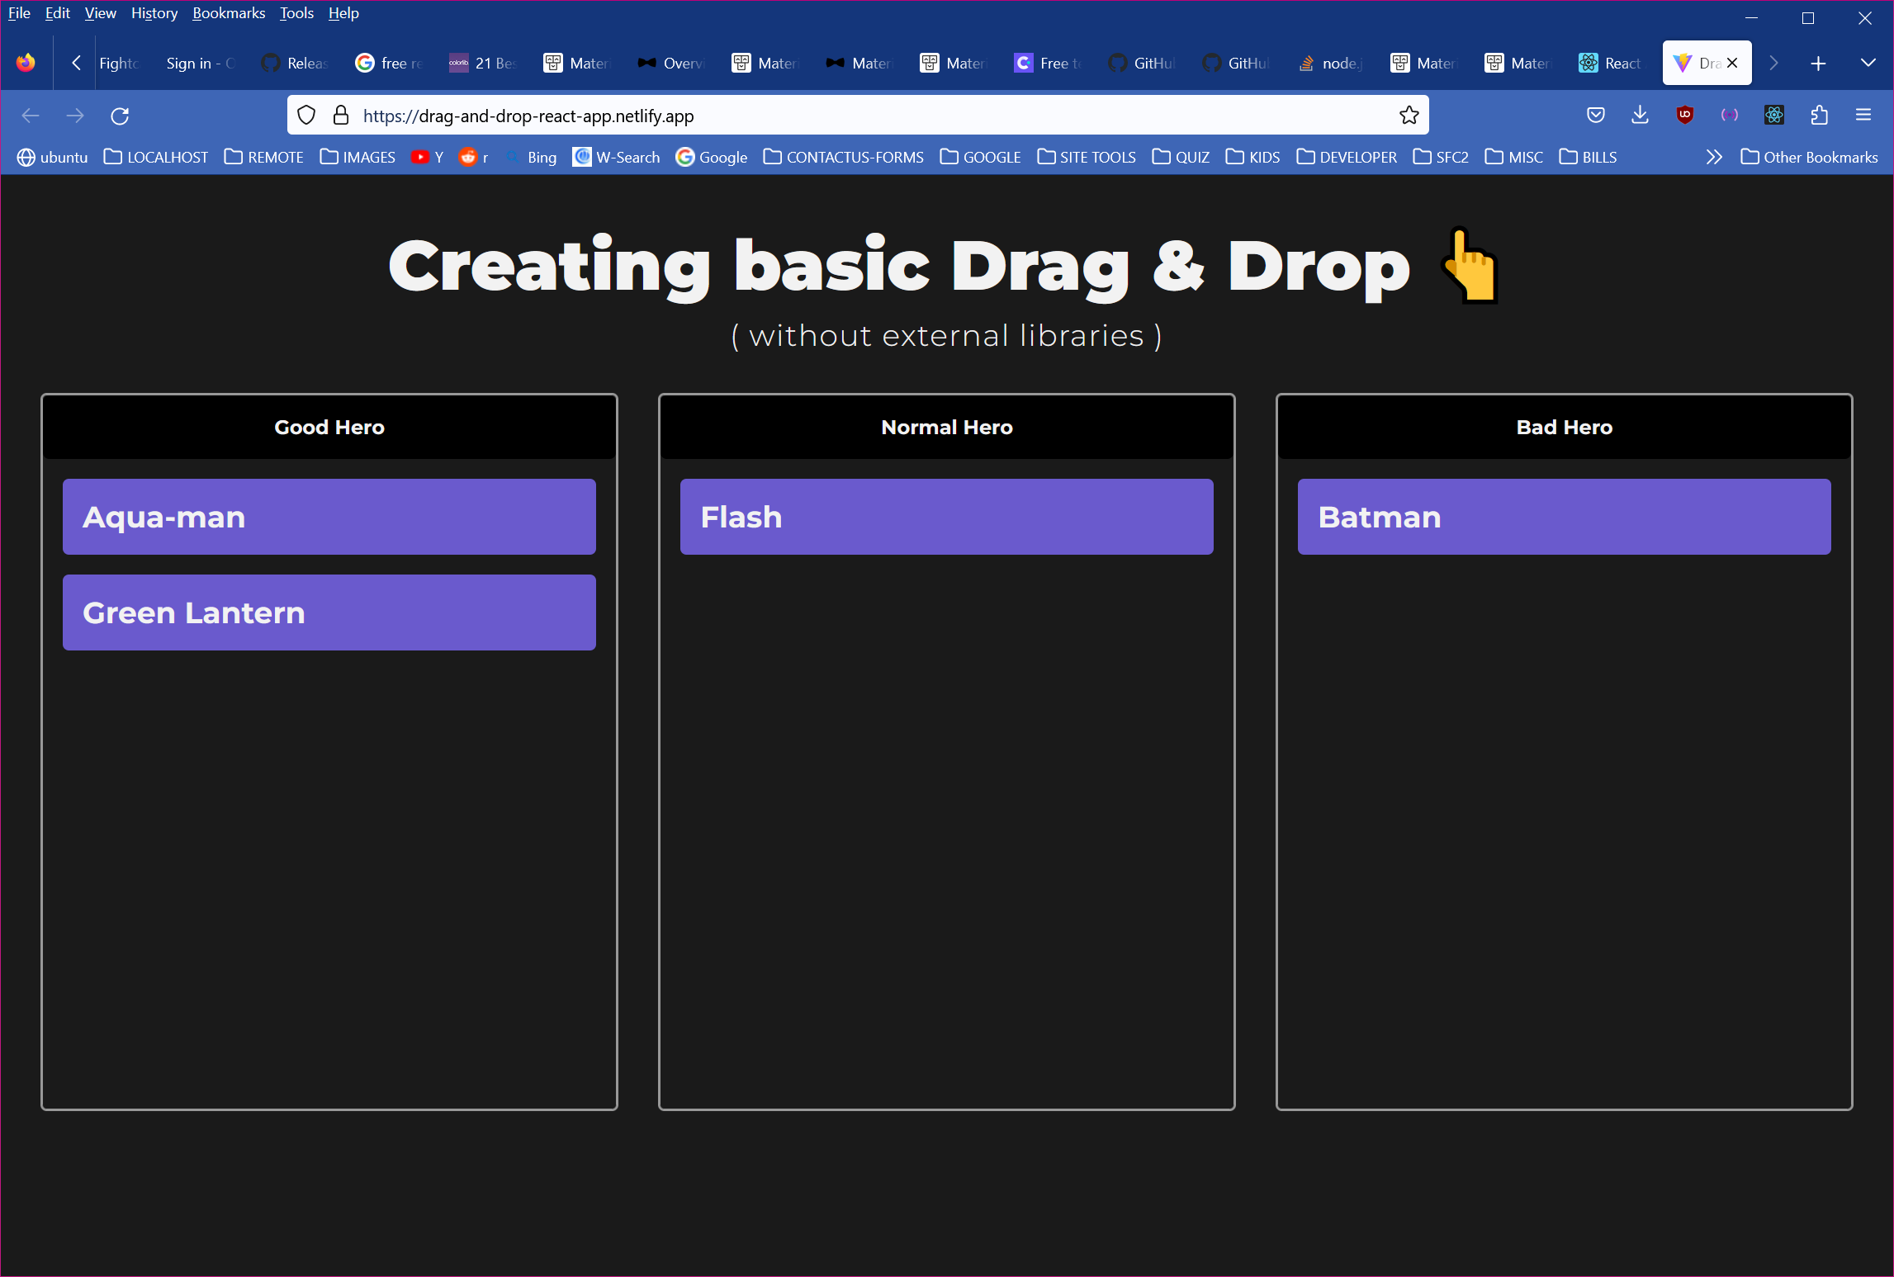
Task: Expand the DEVELOPER bookmarks folder
Action: (1347, 157)
